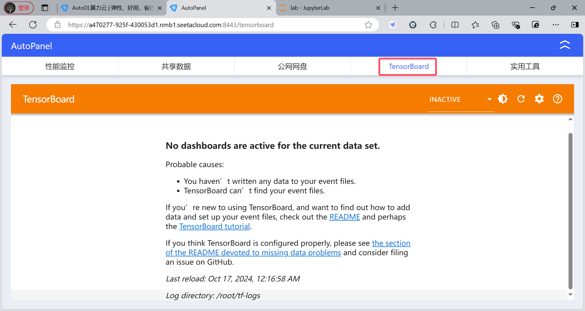Open the favorites list icon
The width and height of the screenshot is (585, 311).
(x=475, y=25)
